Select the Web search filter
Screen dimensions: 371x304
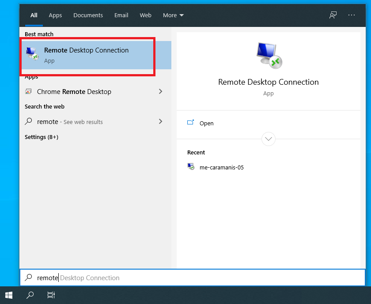(x=145, y=15)
